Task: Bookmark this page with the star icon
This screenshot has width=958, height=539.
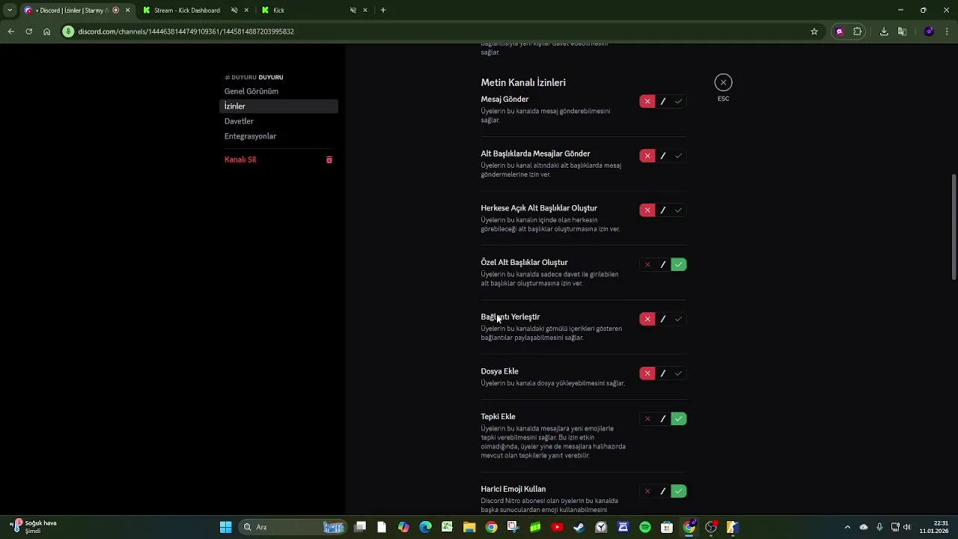Action: coord(814,31)
